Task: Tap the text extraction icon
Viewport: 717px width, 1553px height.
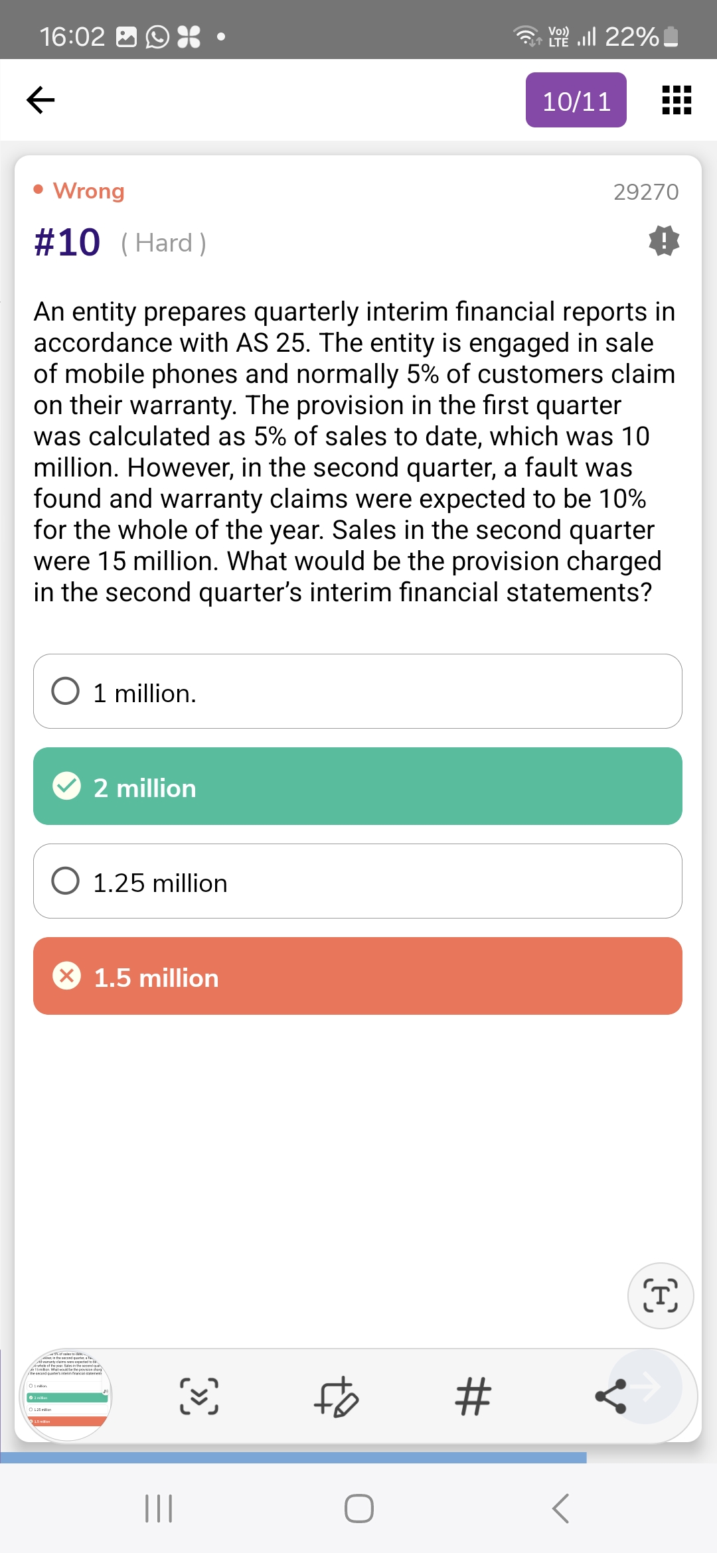Action: click(661, 1295)
